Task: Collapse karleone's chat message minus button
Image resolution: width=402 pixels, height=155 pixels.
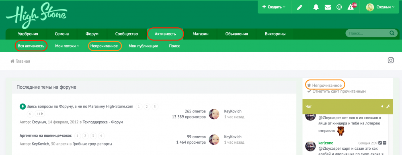Action: [385, 143]
